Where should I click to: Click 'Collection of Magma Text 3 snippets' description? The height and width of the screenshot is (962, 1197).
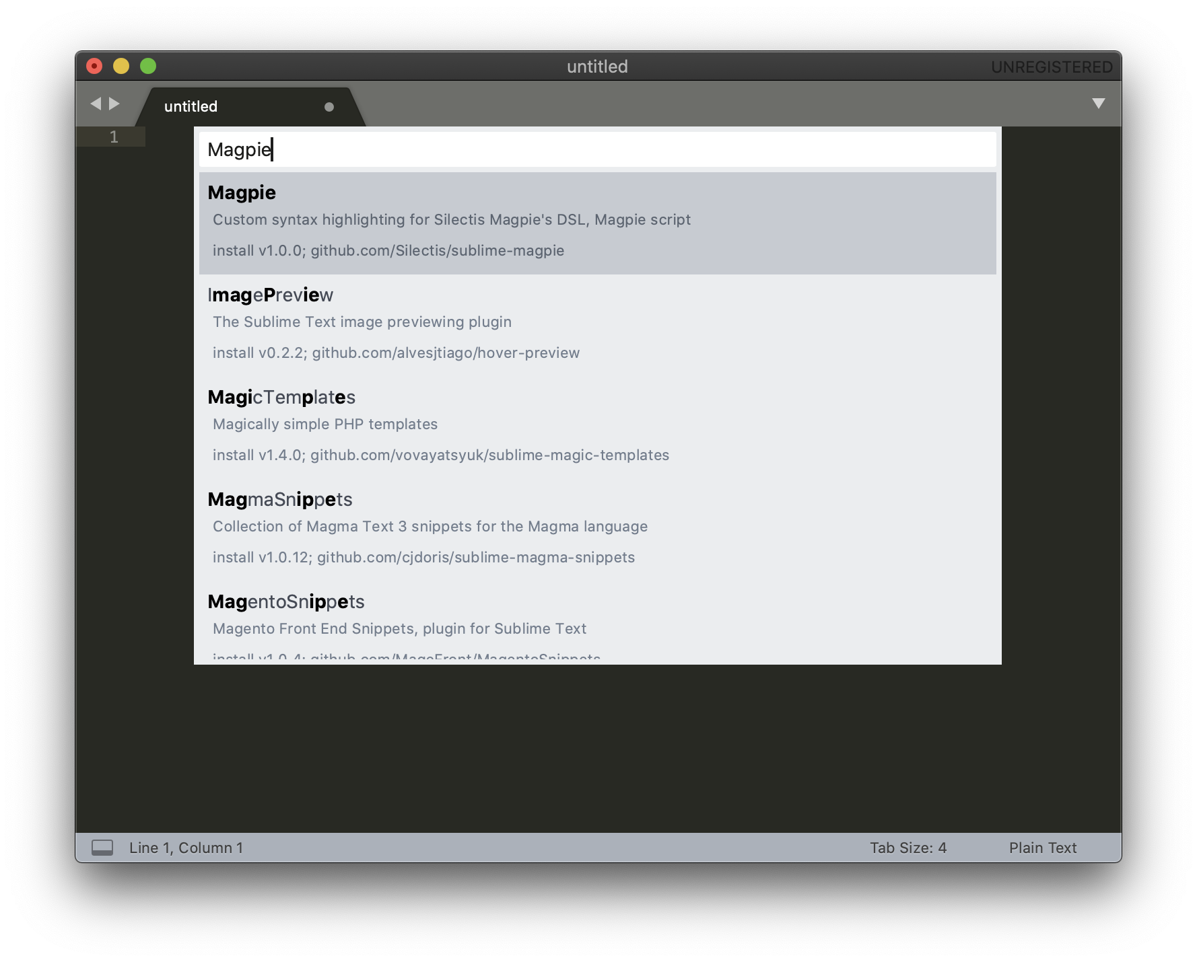tap(430, 527)
